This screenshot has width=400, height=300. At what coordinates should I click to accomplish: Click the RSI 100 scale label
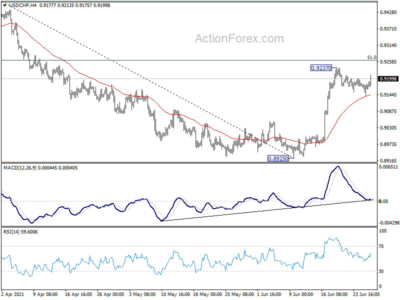[383, 231]
